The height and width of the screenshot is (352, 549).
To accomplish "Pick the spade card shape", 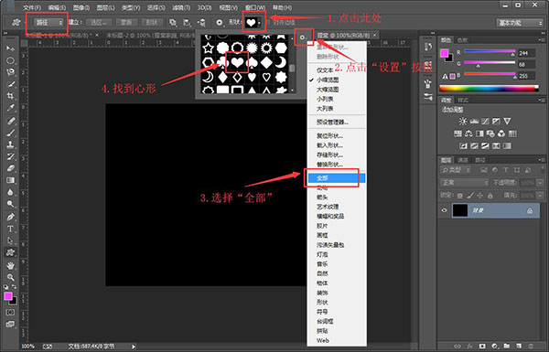I will [x=253, y=63].
